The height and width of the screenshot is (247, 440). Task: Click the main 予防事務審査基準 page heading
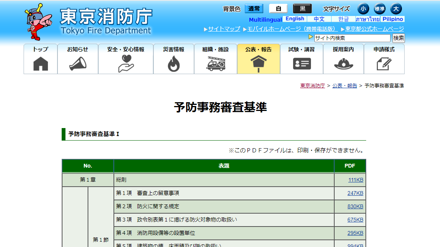pyautogui.click(x=220, y=107)
